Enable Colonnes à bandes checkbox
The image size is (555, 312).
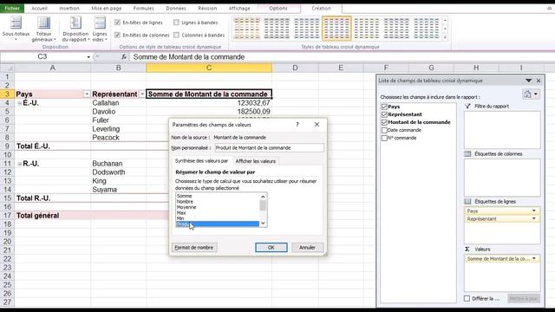[x=176, y=35]
